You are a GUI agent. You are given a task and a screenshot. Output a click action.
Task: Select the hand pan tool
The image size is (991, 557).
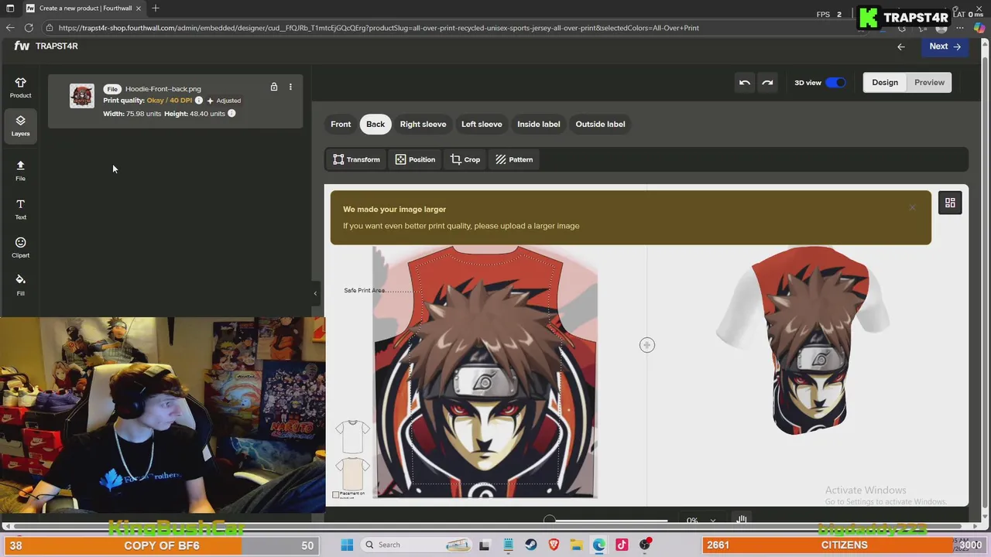[x=741, y=520]
